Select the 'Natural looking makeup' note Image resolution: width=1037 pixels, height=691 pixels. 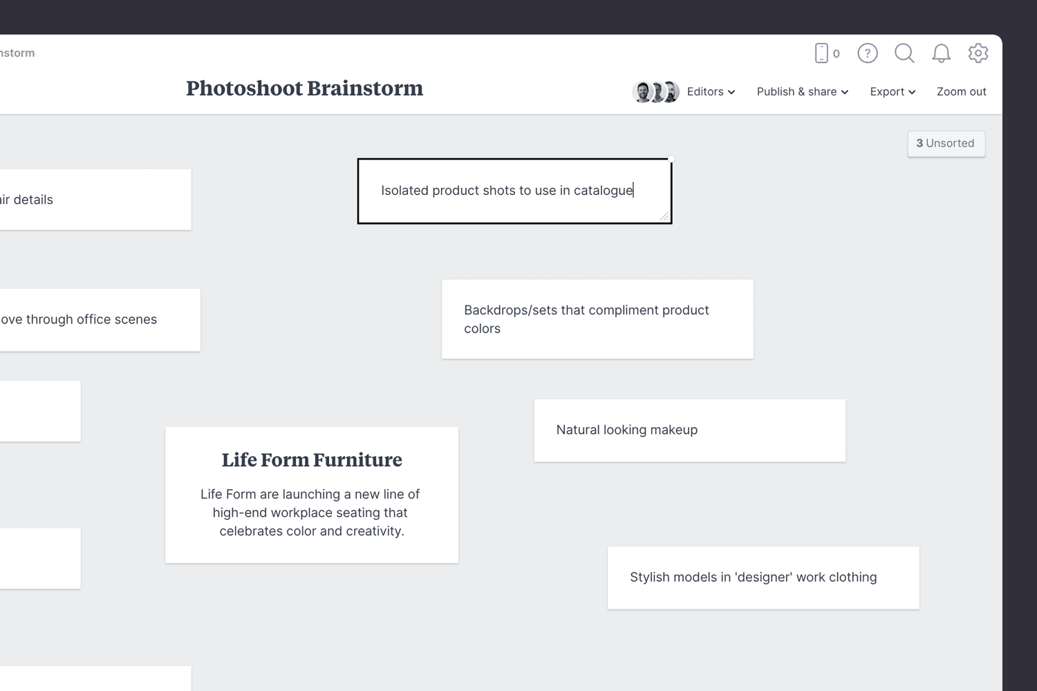pyautogui.click(x=689, y=430)
